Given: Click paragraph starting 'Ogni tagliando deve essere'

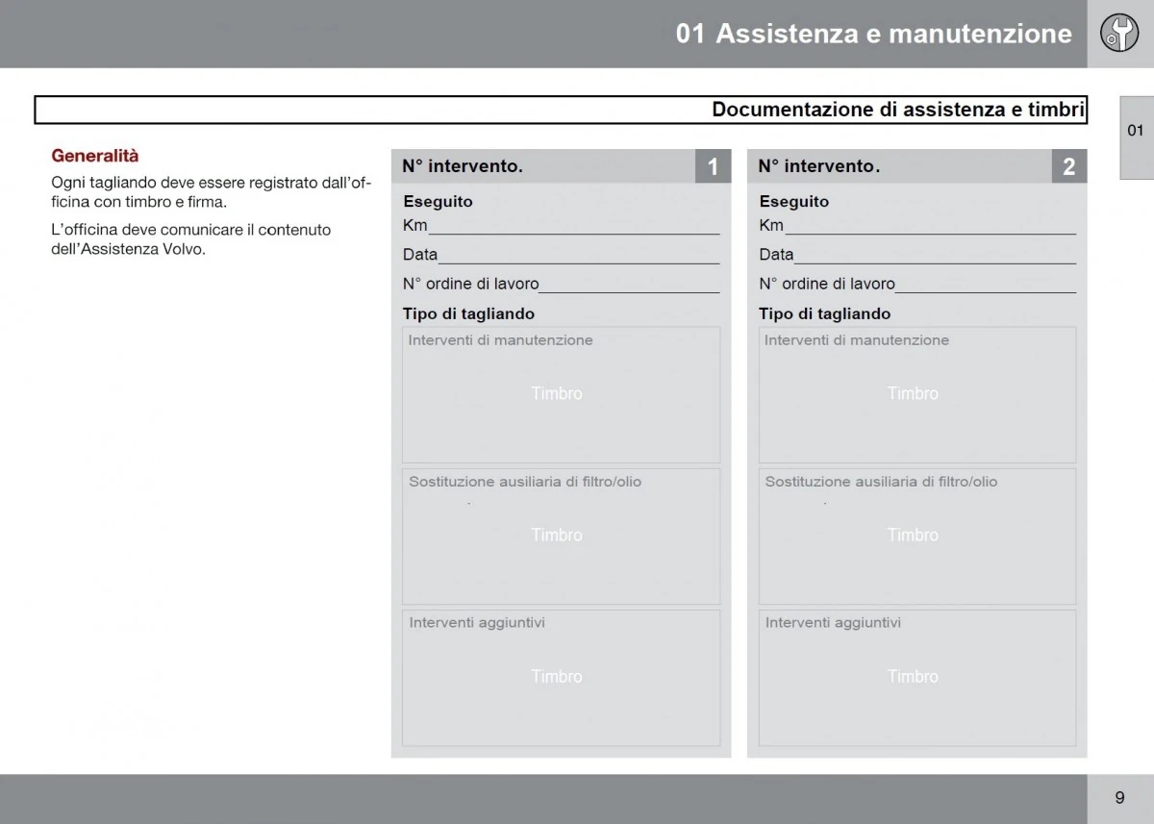Looking at the screenshot, I should point(211,192).
